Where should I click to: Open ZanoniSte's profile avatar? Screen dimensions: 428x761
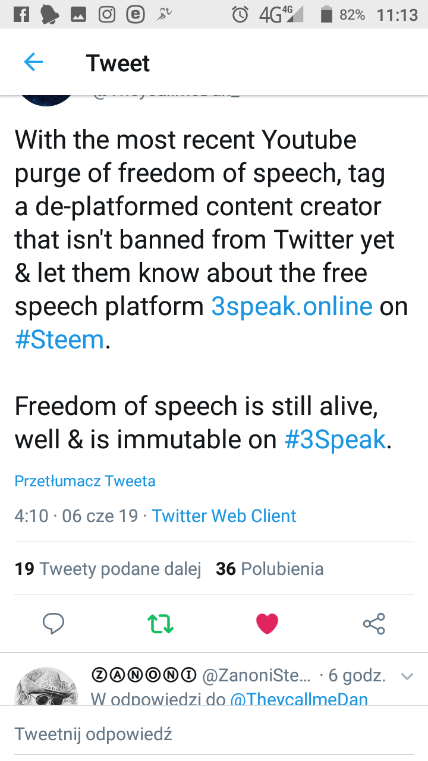point(46,687)
